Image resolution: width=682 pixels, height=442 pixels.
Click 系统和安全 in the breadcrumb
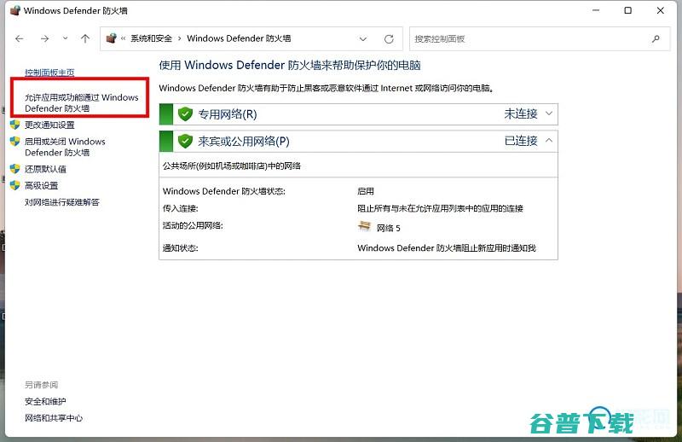click(x=152, y=38)
